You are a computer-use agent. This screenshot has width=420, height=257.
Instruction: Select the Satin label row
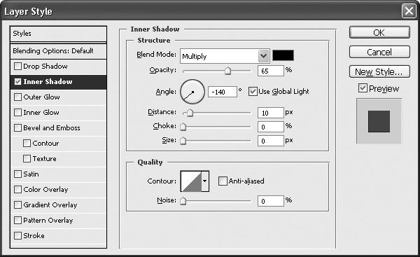(58, 174)
